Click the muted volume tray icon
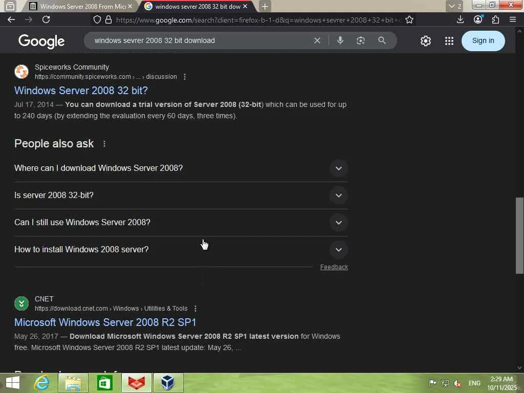Image resolution: width=524 pixels, height=393 pixels. click(x=457, y=383)
